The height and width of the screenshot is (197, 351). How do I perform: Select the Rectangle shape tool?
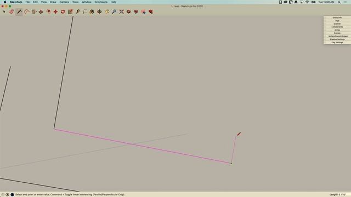pos(34,11)
